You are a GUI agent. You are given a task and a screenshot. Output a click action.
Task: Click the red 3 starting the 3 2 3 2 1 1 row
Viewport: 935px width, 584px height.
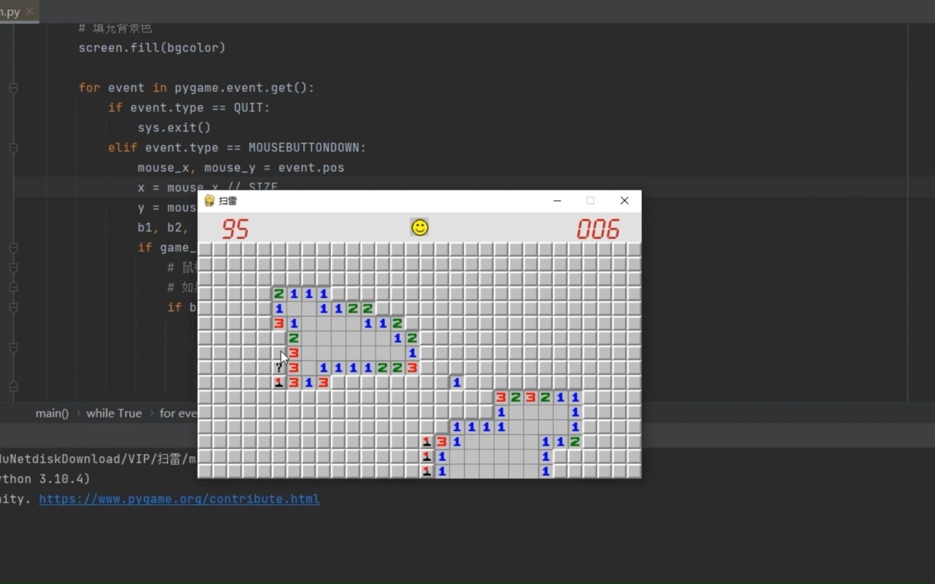coord(501,397)
